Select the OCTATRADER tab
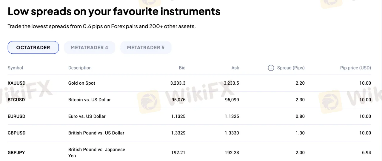The height and width of the screenshot is (161, 382). pyautogui.click(x=33, y=47)
